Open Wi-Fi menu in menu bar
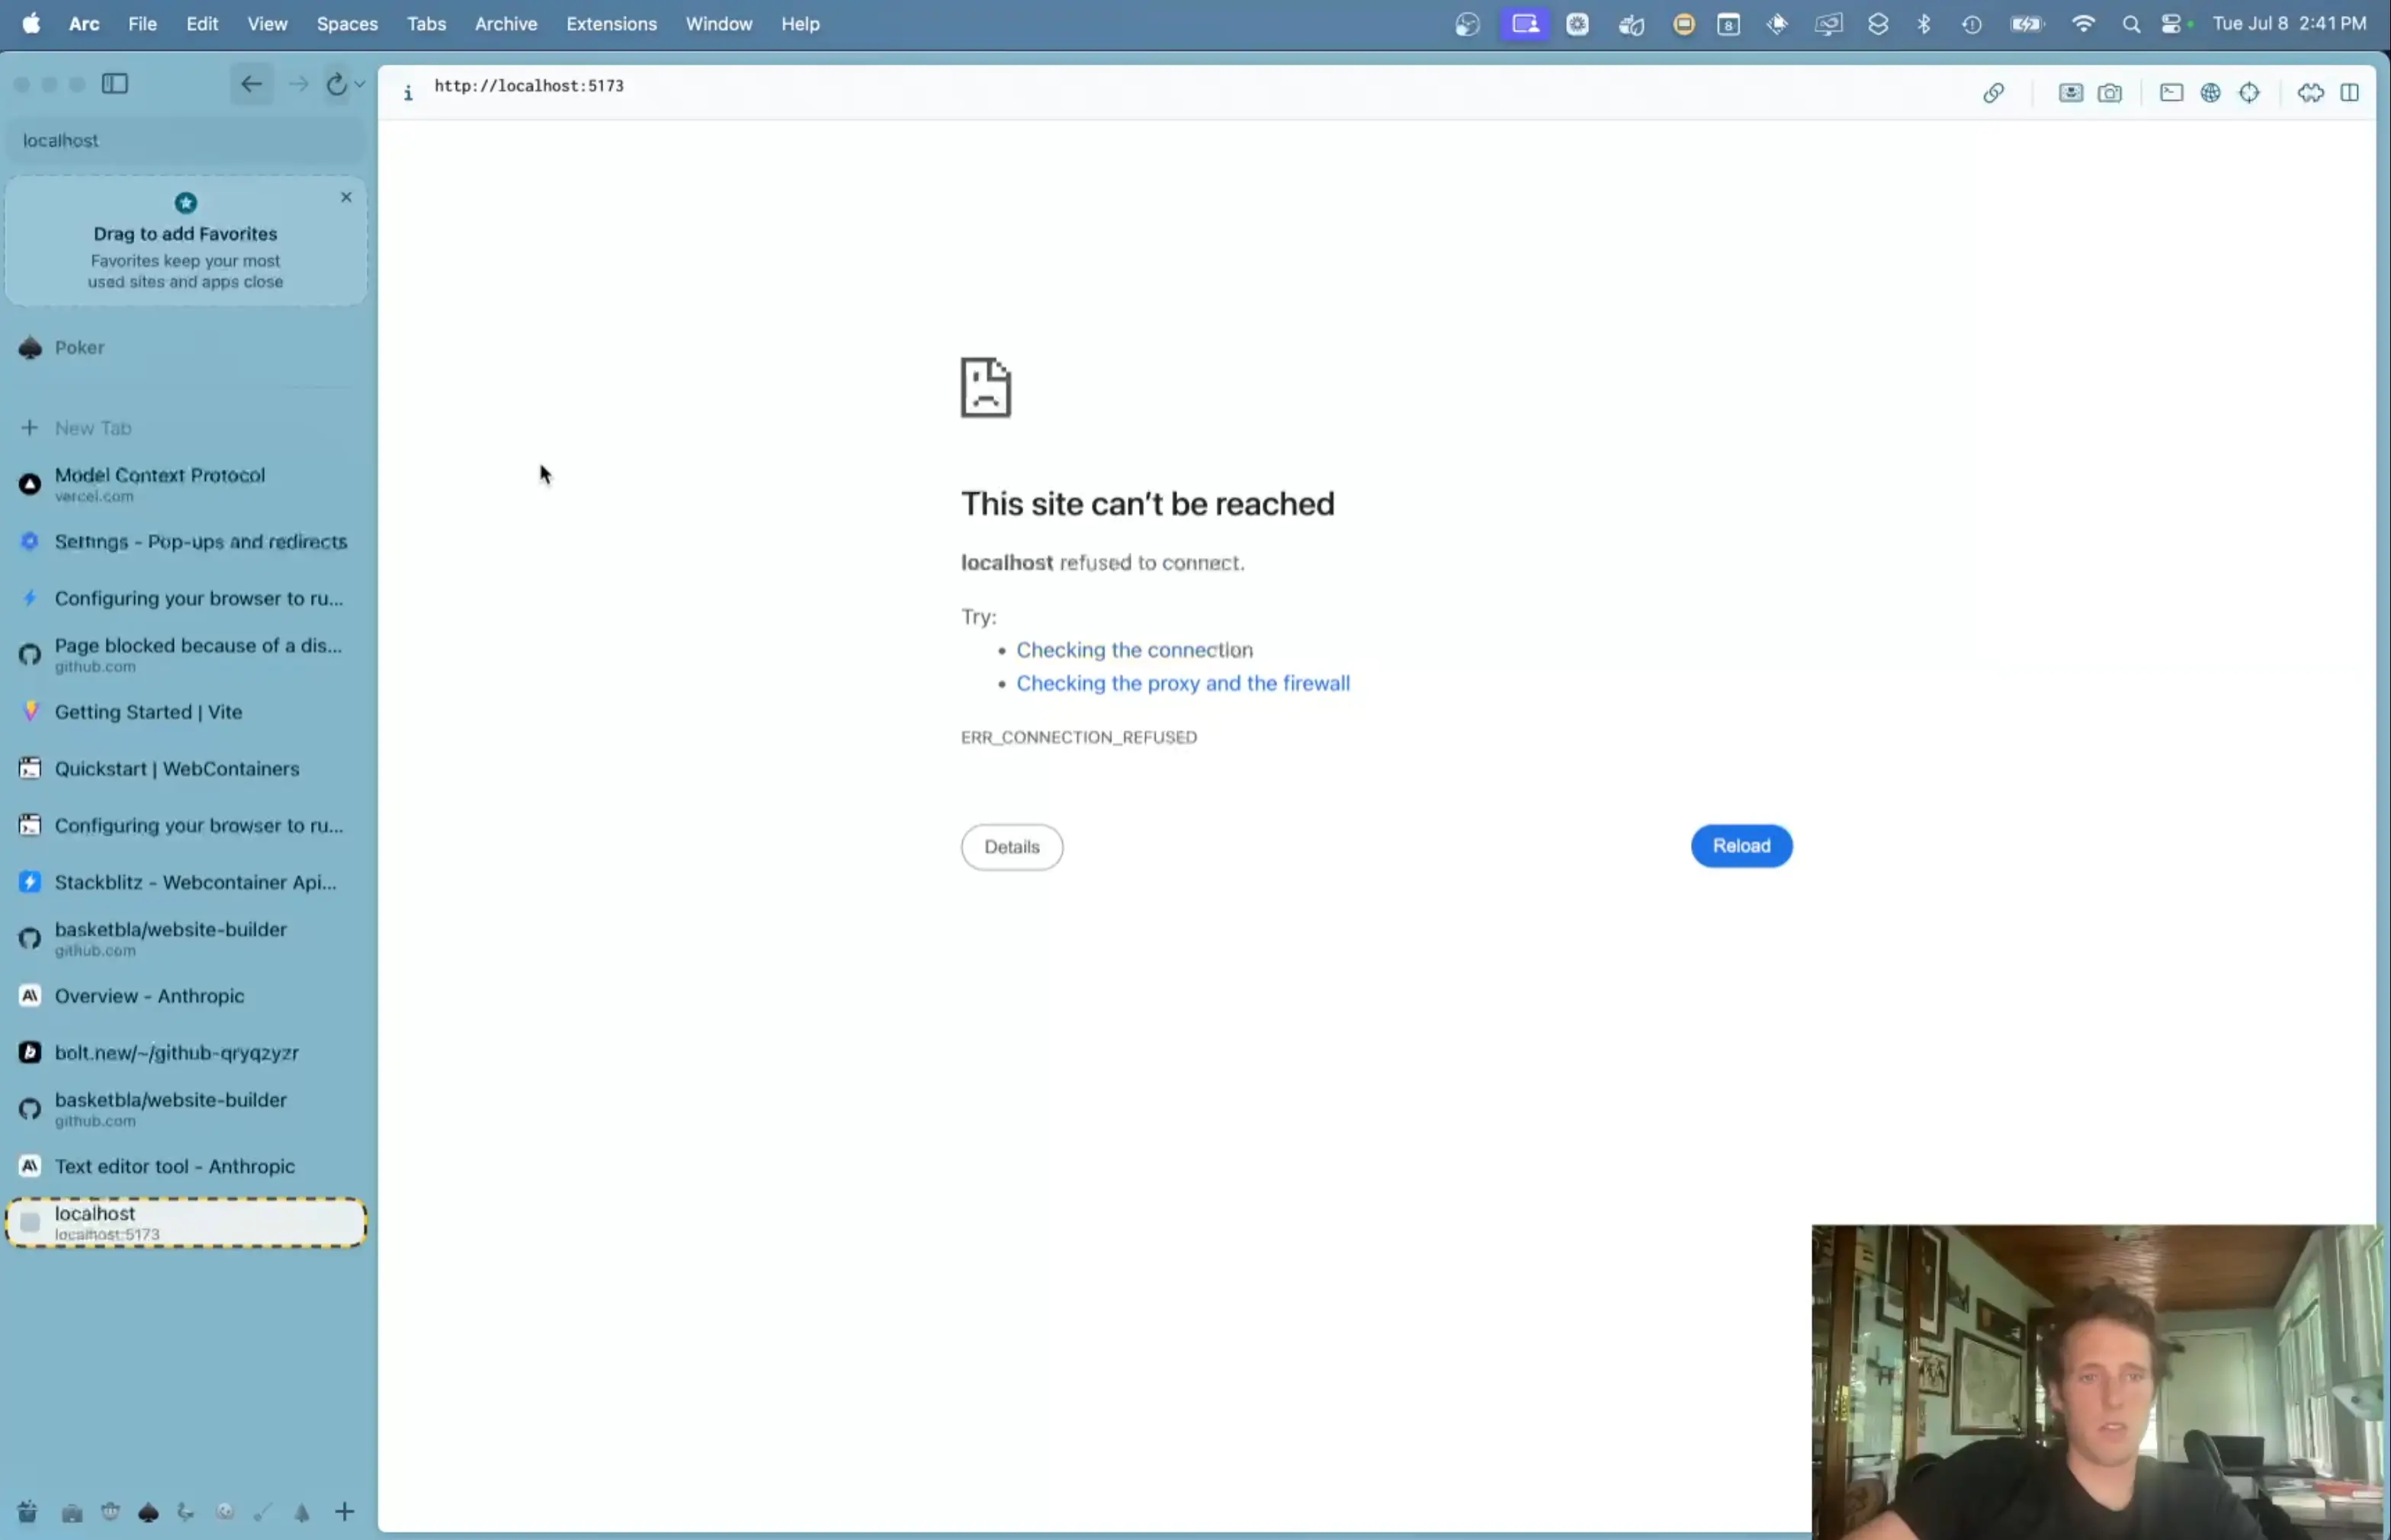2391x1540 pixels. click(2083, 24)
